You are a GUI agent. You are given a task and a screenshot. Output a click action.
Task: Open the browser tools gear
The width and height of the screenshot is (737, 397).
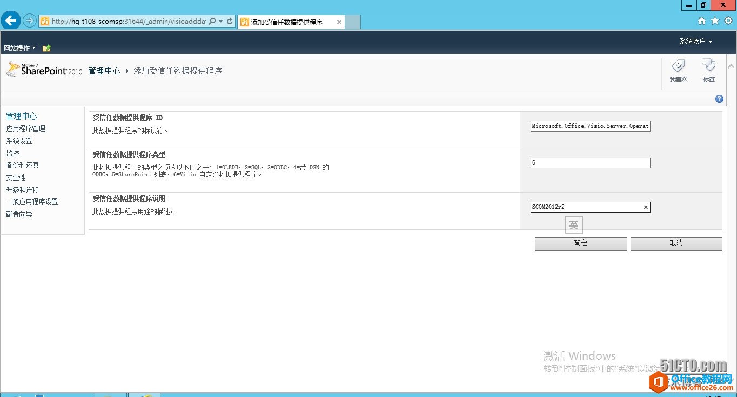[728, 20]
